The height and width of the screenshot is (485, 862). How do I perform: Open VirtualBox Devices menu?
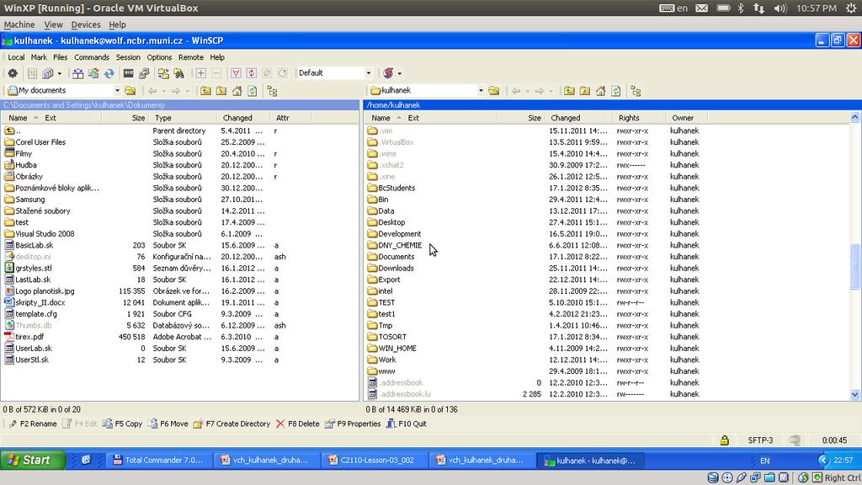click(86, 24)
